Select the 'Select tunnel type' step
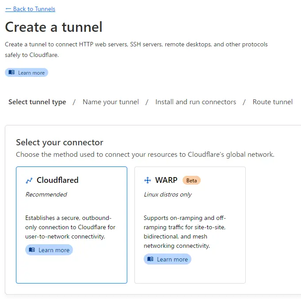301x299 pixels. tap(37, 102)
